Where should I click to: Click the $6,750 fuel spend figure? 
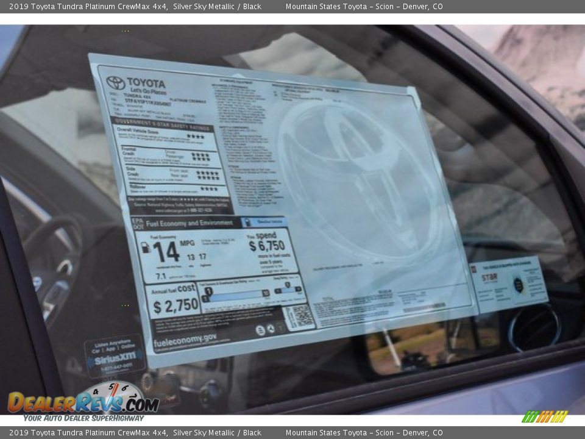(x=266, y=246)
